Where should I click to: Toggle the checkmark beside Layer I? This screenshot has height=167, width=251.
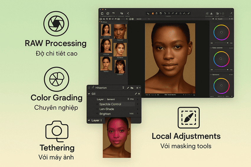click(x=89, y=120)
